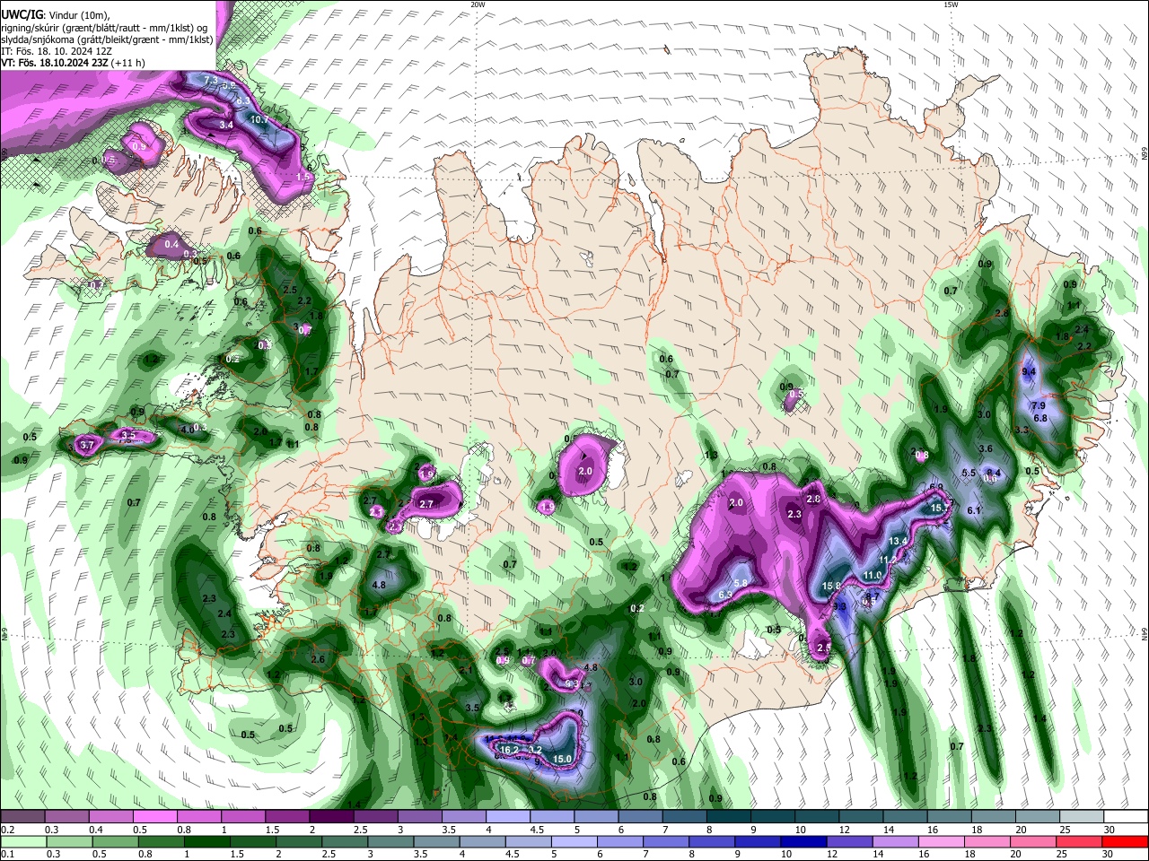
Task: Click the 8.4 value on the map
Action: (x=994, y=473)
